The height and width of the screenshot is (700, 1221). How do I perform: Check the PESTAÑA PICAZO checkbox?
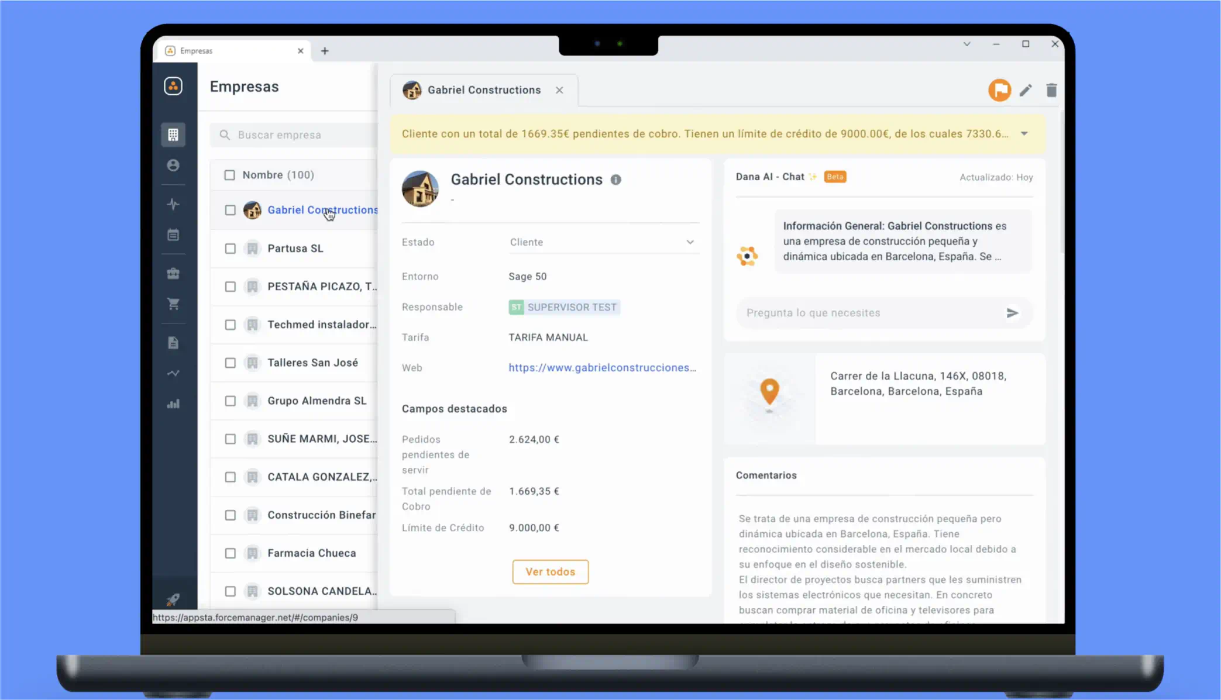tap(231, 287)
